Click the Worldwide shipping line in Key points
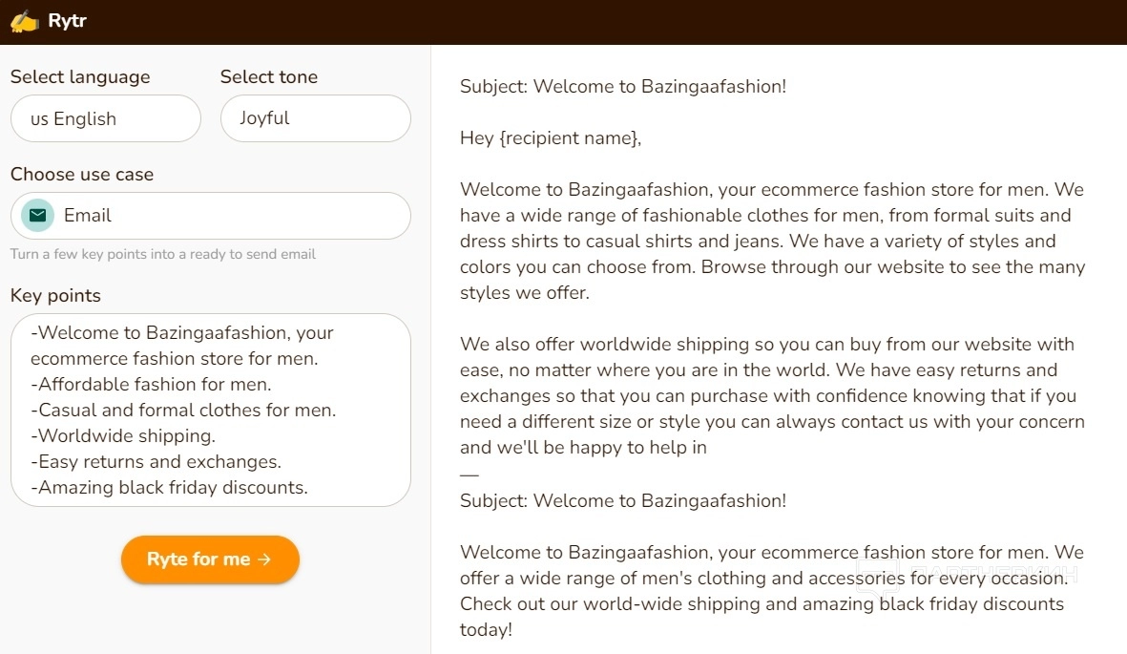Viewport: 1127px width, 654px height. pyautogui.click(x=124, y=436)
